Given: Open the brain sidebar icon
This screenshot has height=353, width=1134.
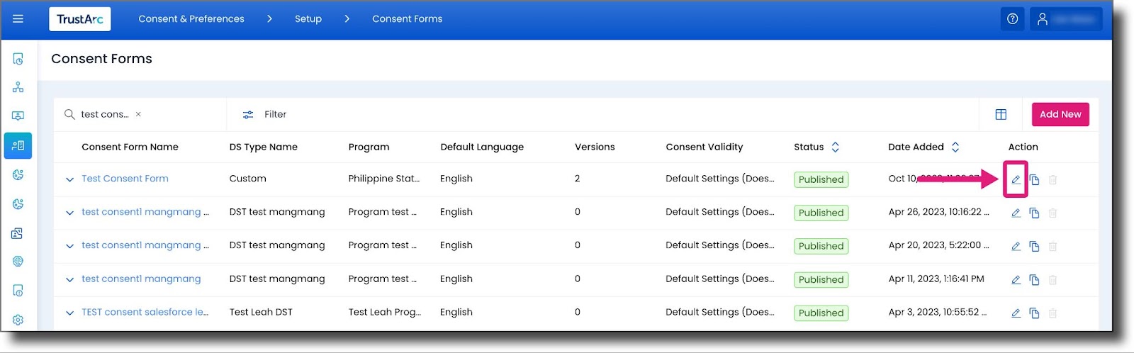Looking at the screenshot, I should point(18,261).
